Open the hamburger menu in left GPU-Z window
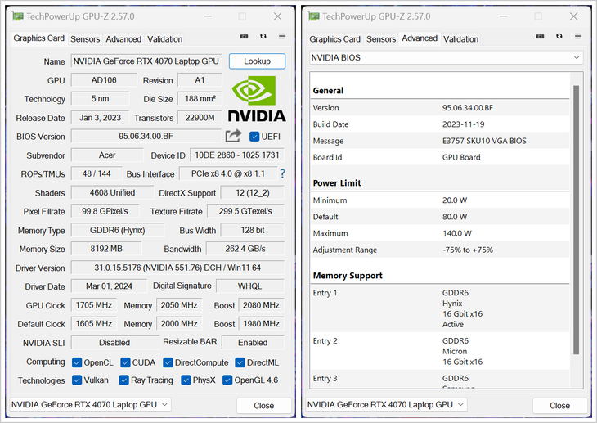The height and width of the screenshot is (423, 597). (x=282, y=36)
